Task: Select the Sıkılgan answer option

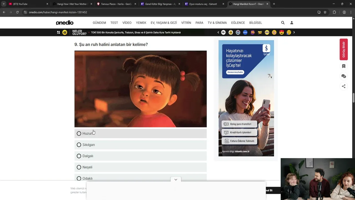Action: click(140, 145)
